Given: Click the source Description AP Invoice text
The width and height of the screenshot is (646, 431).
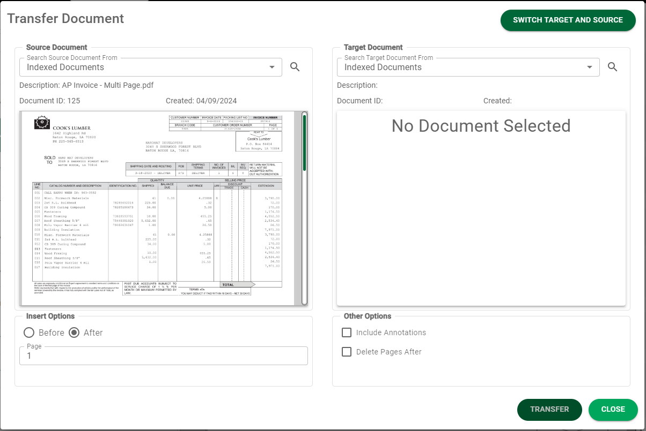Looking at the screenshot, I should point(87,85).
